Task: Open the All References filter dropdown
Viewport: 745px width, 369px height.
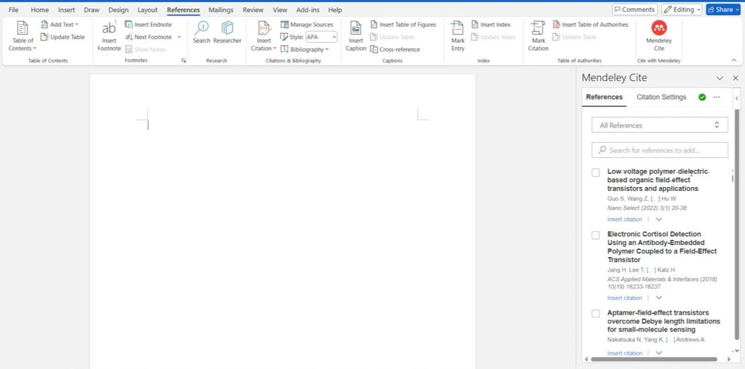Action: coord(660,125)
